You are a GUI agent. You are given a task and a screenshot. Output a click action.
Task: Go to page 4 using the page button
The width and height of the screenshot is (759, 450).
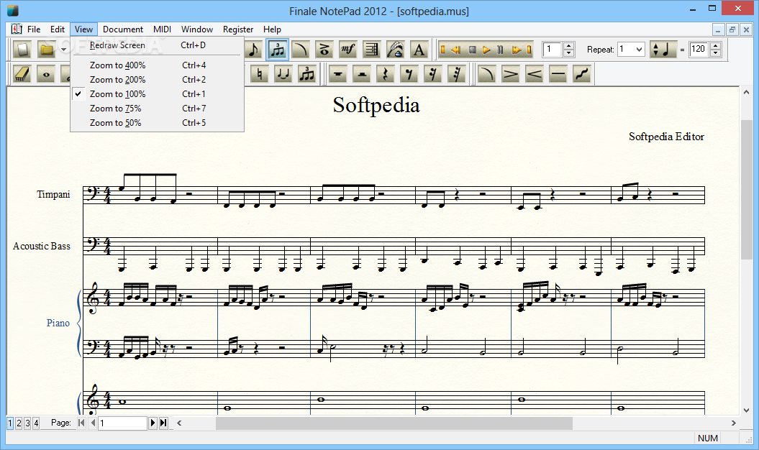click(x=36, y=423)
